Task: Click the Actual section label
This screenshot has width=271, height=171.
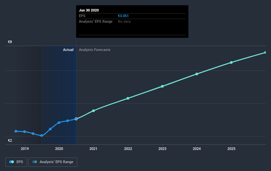Action: point(68,50)
